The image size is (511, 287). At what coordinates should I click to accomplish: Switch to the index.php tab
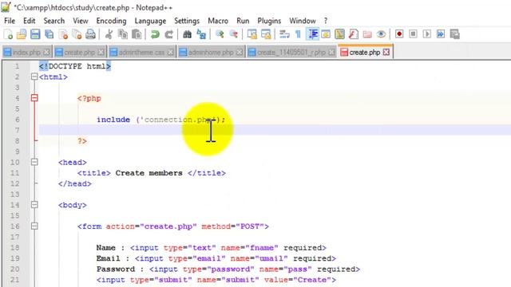pos(26,53)
